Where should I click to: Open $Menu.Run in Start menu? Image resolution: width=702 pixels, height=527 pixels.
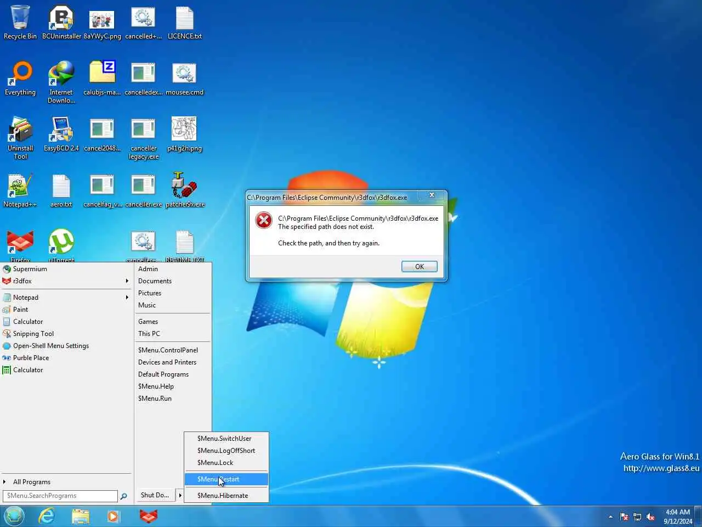pos(173,399)
